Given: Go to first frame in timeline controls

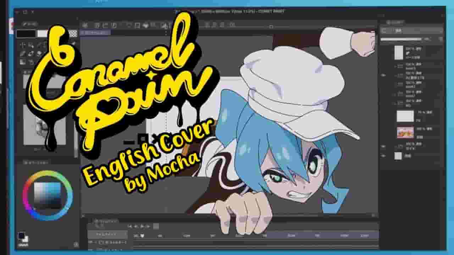Looking at the screenshot, I should pyautogui.click(x=130, y=226).
